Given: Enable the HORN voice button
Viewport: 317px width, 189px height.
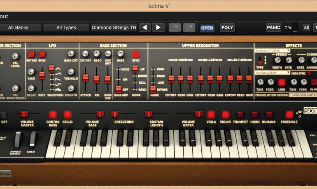Looking at the screenshot, I should (254, 114).
